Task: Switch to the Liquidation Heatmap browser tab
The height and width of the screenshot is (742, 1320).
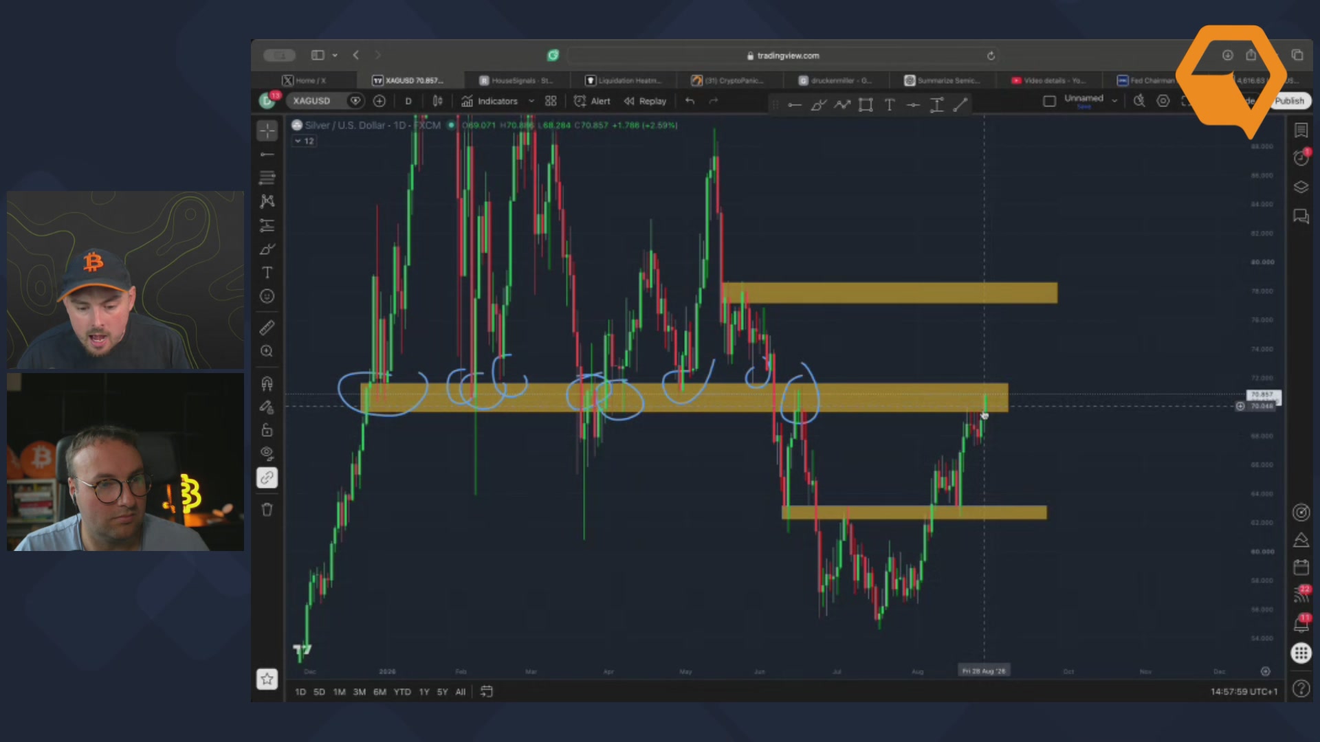Action: [623, 80]
